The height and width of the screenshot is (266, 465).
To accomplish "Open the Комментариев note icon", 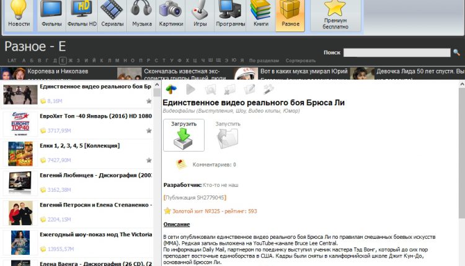I will pyautogui.click(x=181, y=164).
